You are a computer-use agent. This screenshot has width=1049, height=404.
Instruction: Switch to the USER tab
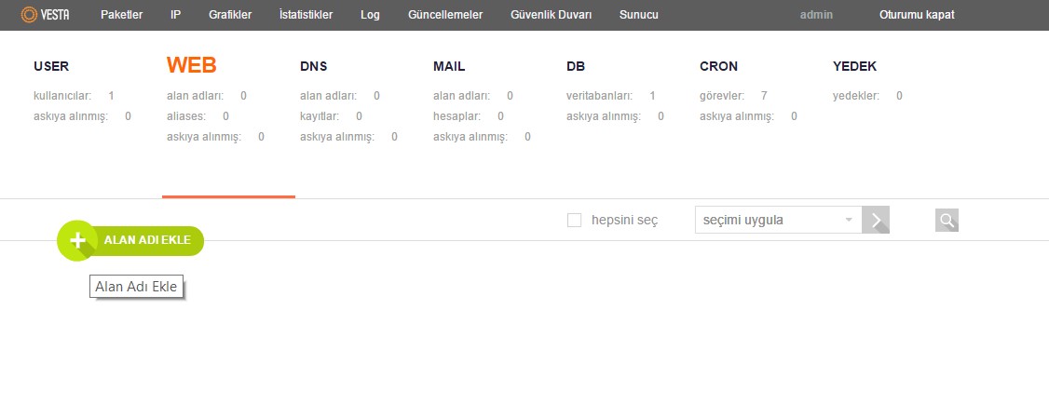click(x=51, y=66)
